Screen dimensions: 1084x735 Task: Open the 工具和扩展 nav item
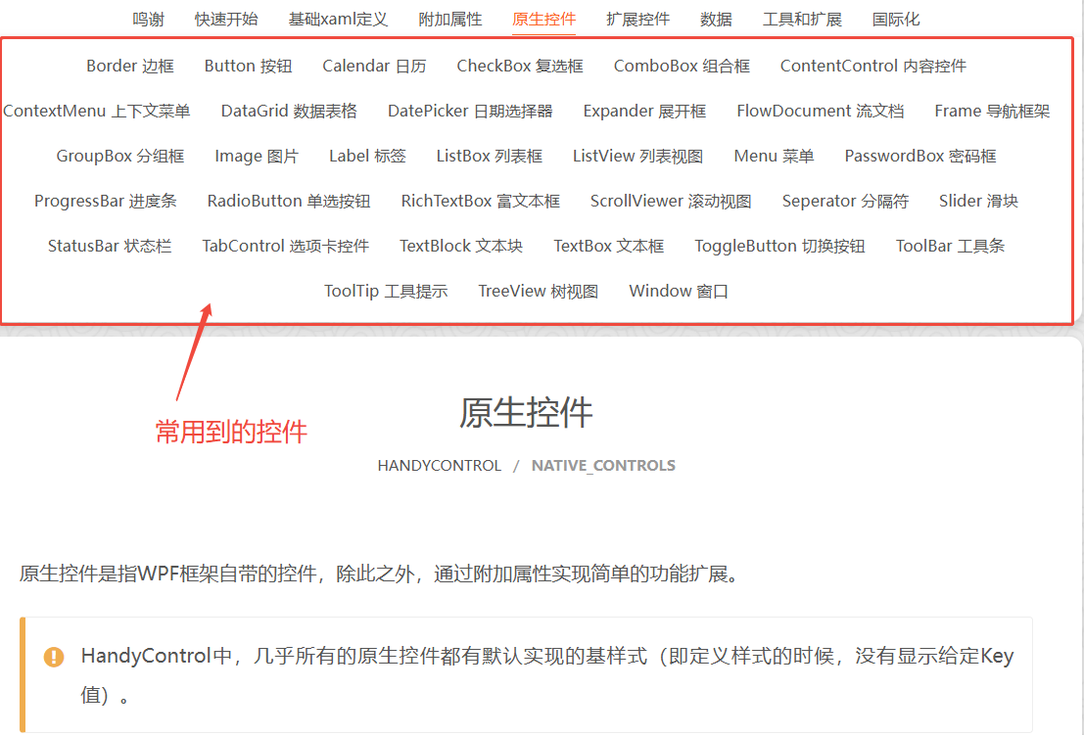(x=802, y=20)
